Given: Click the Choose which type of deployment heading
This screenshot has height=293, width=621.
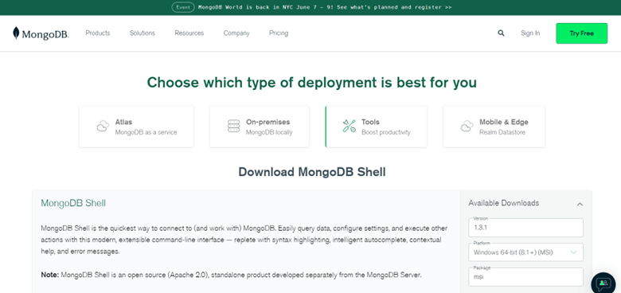Looking at the screenshot, I should click(x=311, y=83).
